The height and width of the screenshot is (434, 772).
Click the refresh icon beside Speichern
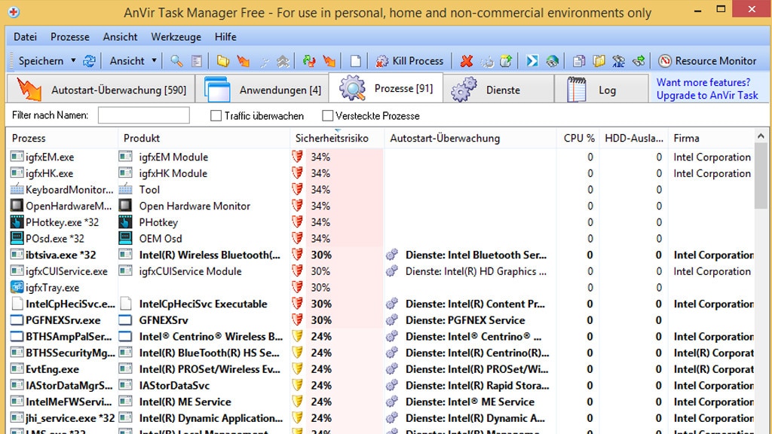pyautogui.click(x=89, y=61)
